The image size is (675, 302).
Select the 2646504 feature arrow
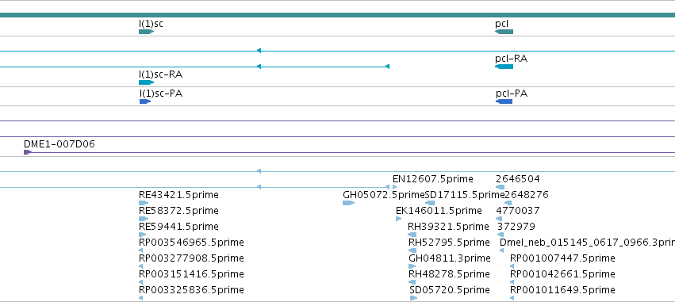point(500,187)
